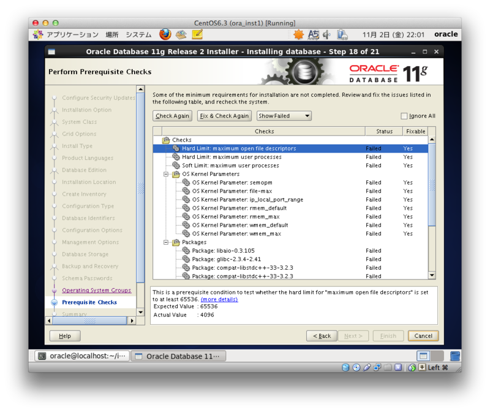The width and height of the screenshot is (490, 412).
Task: Click the sidebar vertical scrollbar thumb
Action: pyautogui.click(x=141, y=188)
